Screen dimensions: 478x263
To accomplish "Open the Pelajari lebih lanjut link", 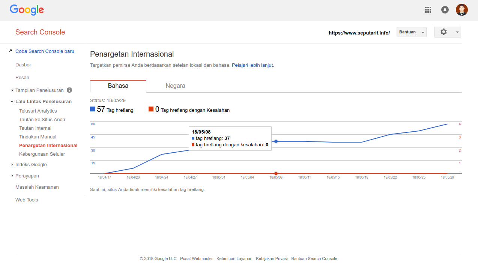I will (x=253, y=65).
